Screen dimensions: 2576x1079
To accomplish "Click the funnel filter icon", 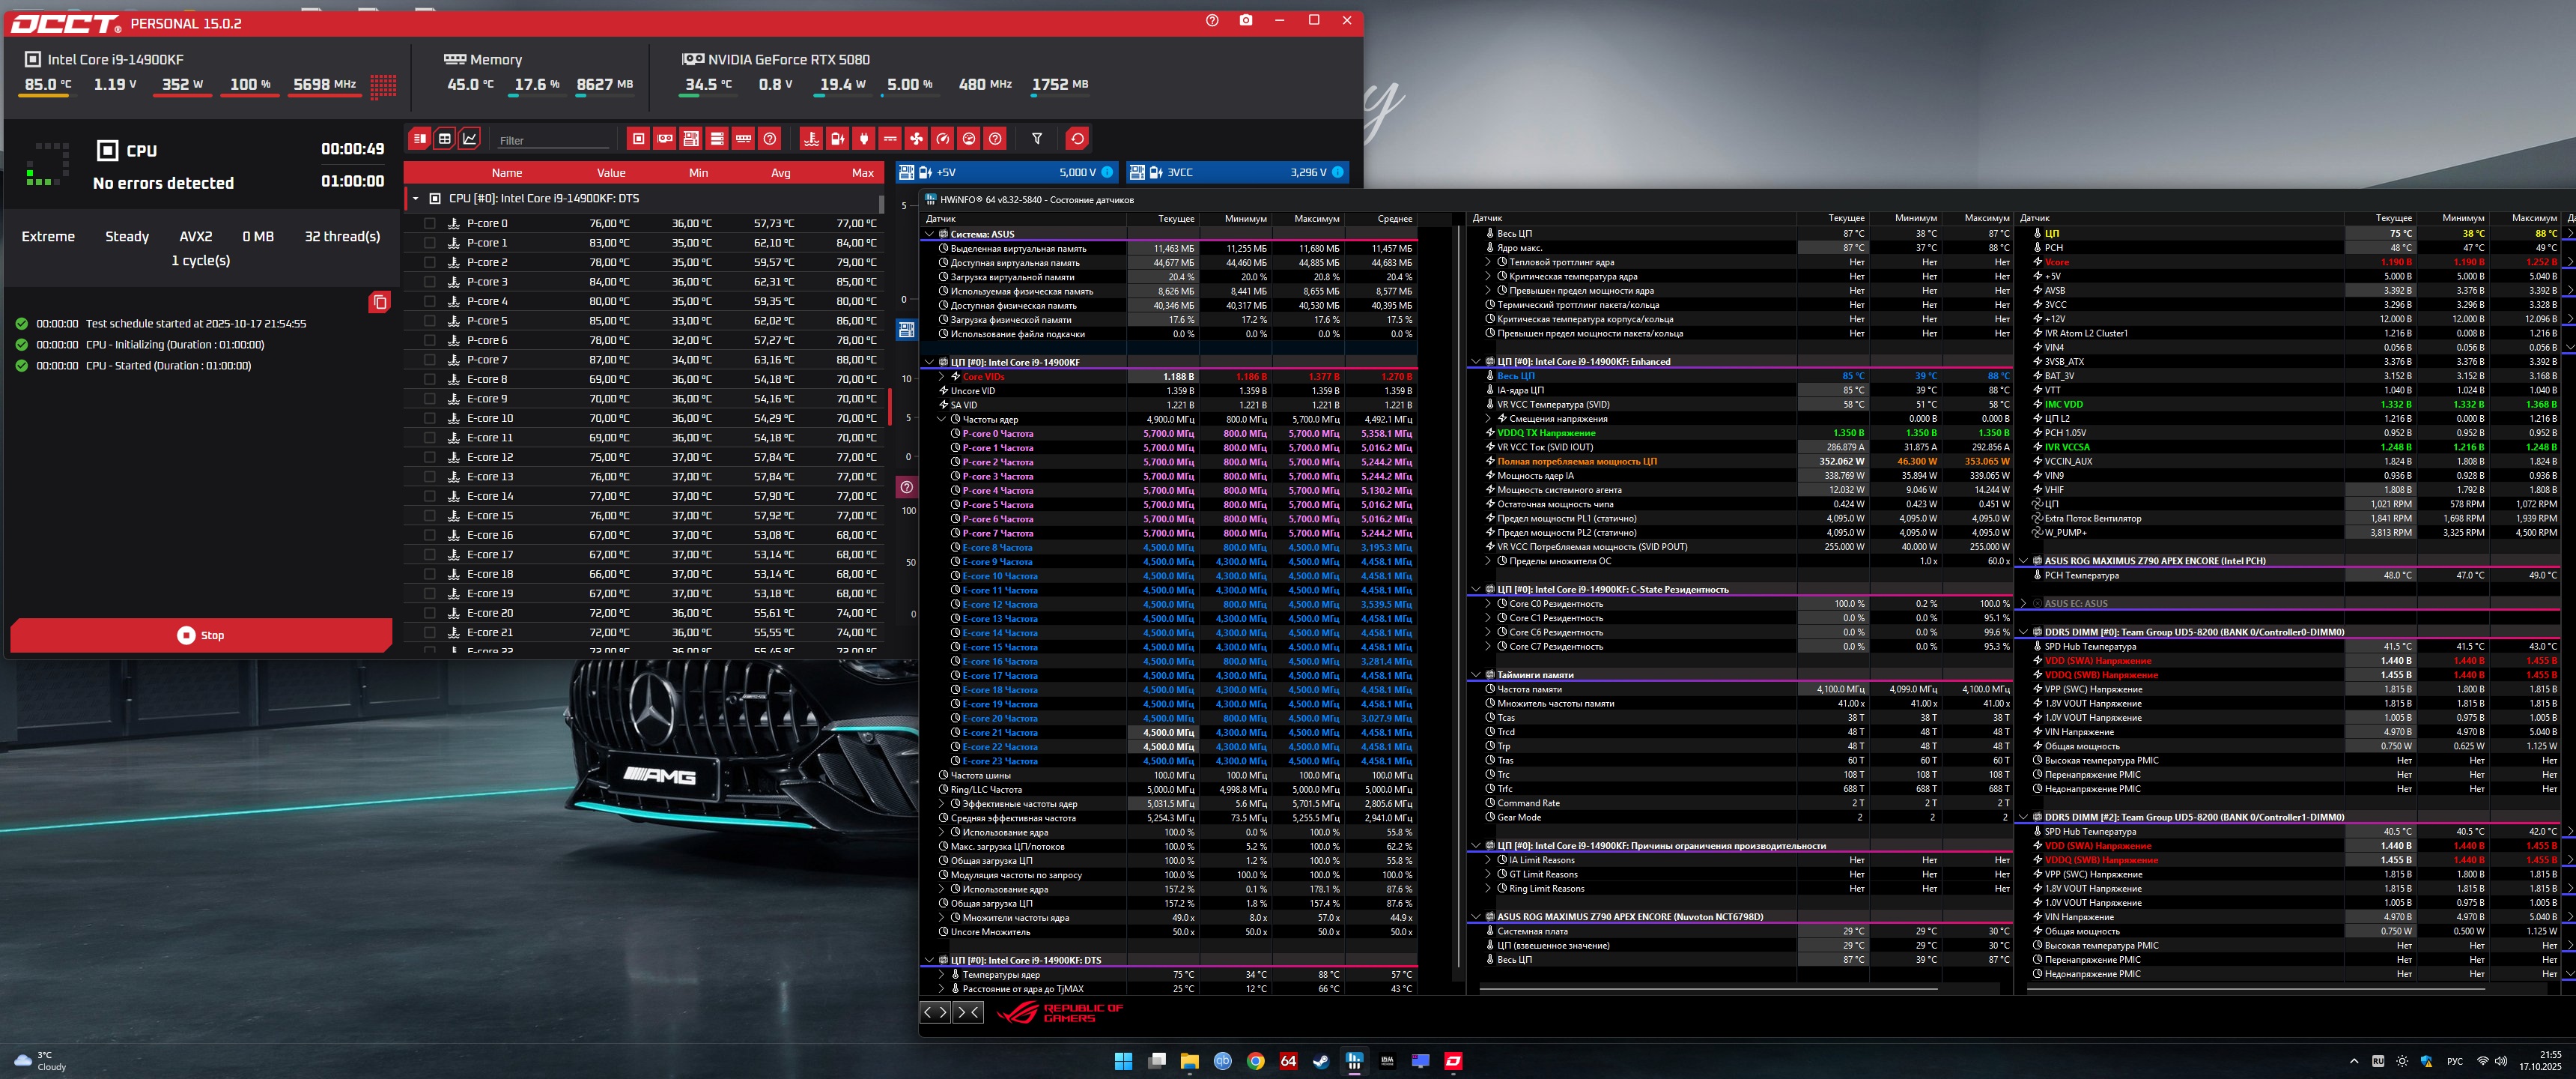I will coord(1037,138).
